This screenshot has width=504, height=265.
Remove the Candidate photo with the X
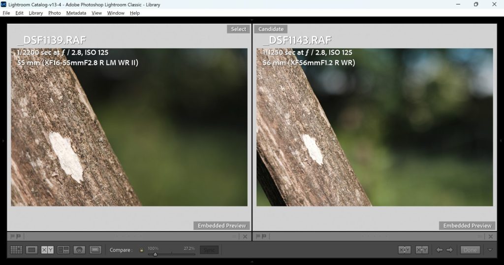(491, 236)
